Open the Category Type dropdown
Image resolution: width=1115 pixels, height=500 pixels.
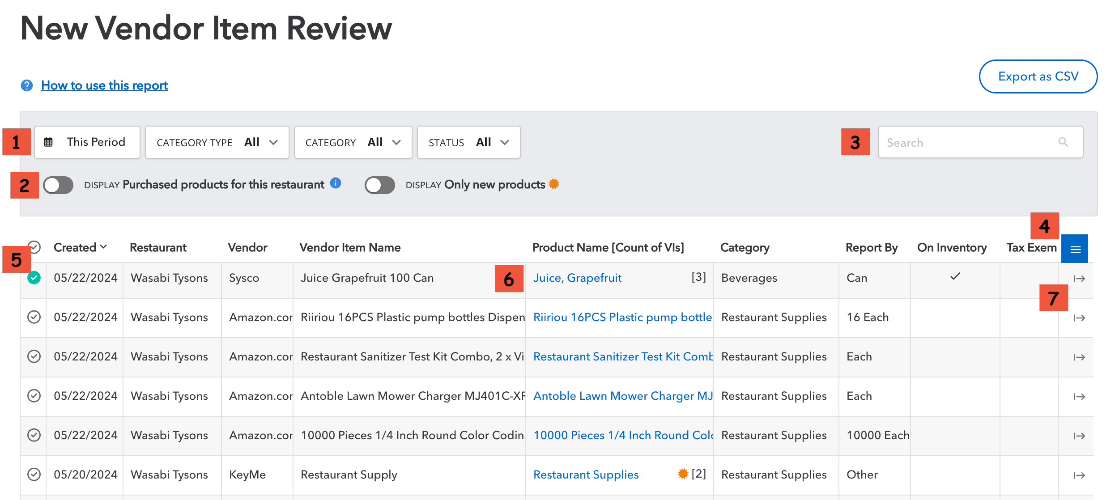217,142
